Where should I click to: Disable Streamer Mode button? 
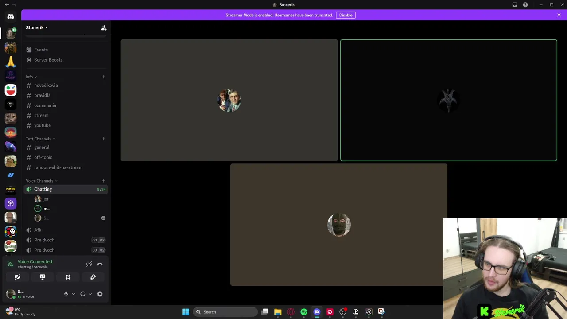click(x=346, y=15)
